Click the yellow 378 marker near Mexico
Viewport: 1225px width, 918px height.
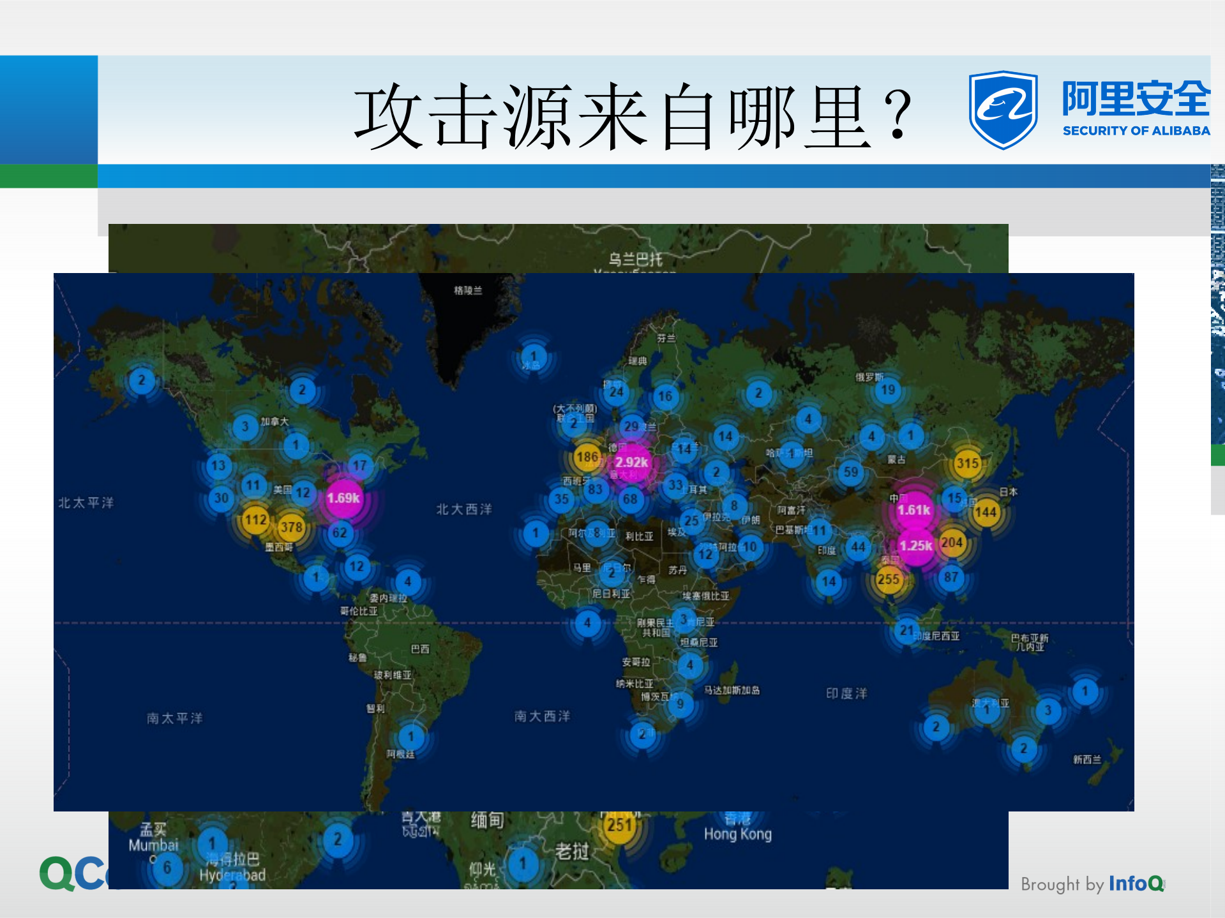(290, 527)
